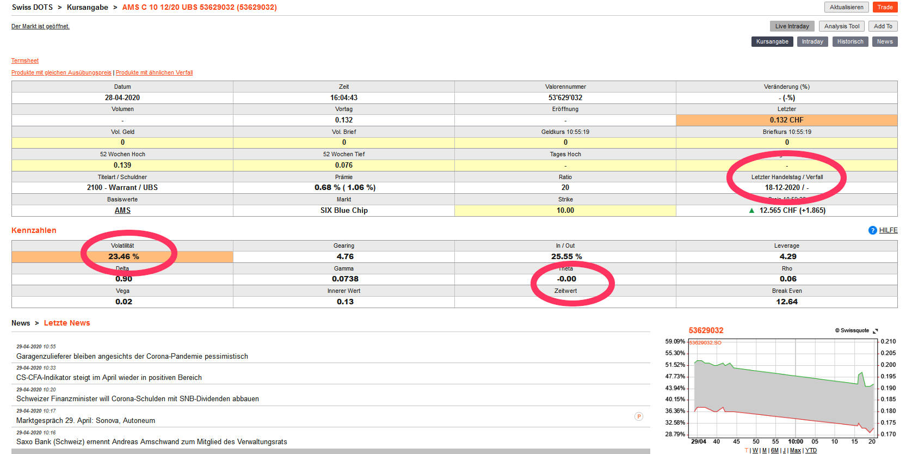The image size is (912, 454).
Task: Select the 6M chart period
Action: point(775,451)
